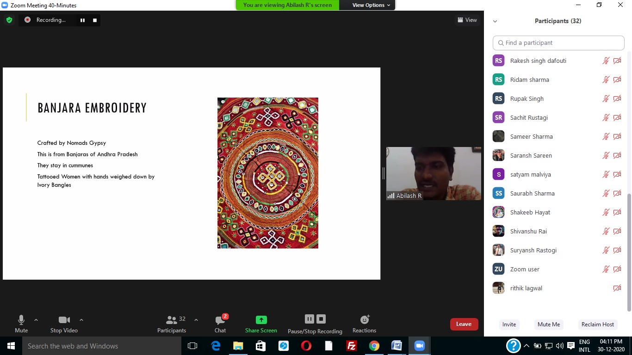
Task: Select participant Shivanshu Rai in the list
Action: [558, 231]
